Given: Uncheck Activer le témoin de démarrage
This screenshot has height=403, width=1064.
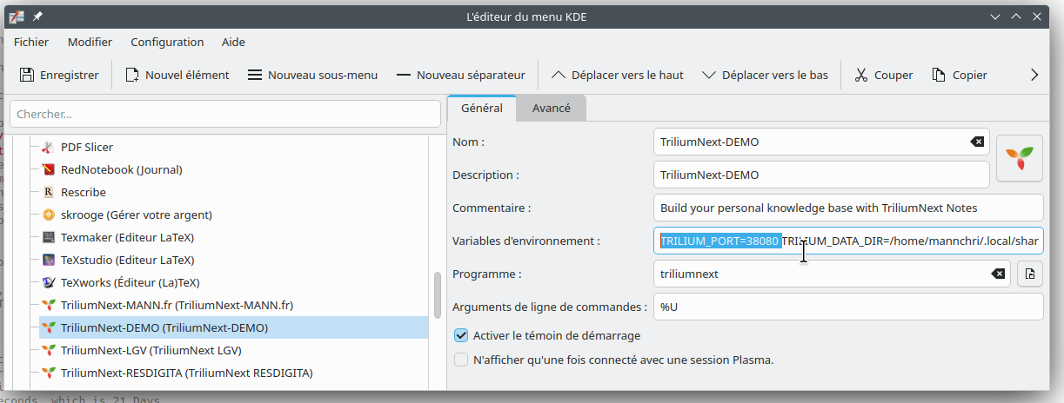Looking at the screenshot, I should coord(462,335).
